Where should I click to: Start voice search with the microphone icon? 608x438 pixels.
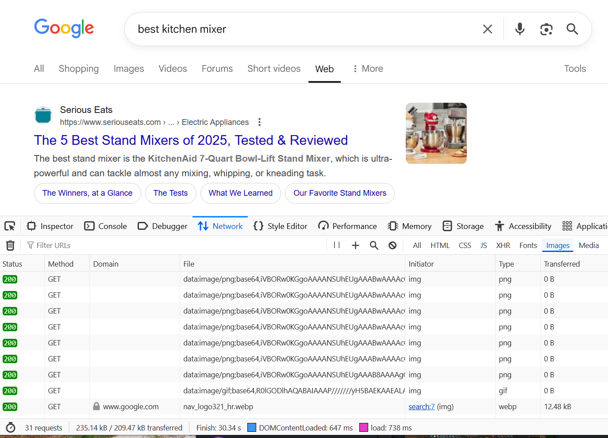[x=520, y=29]
